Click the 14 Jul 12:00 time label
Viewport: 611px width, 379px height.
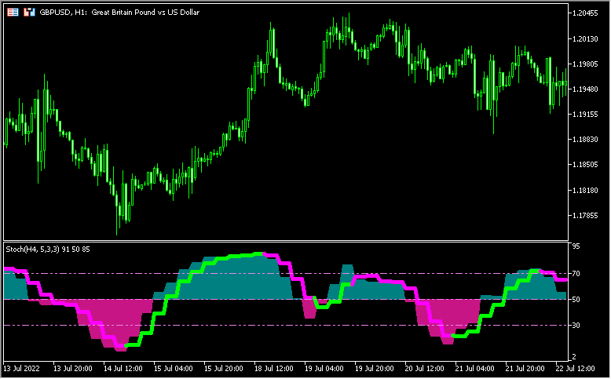123,369
